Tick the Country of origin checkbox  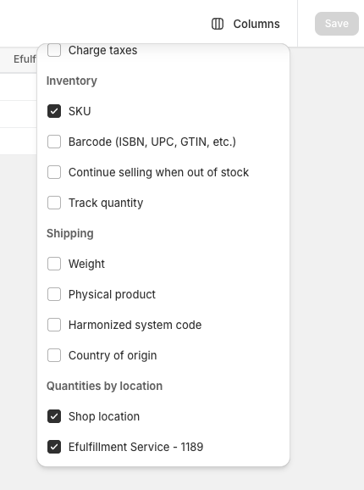[x=54, y=355]
